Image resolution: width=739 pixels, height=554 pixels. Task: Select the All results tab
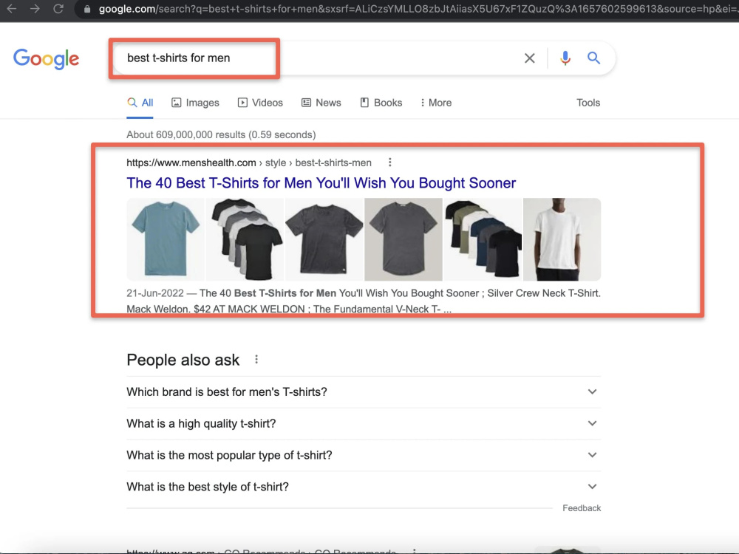pos(140,103)
